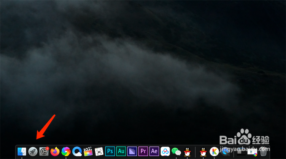Open QQ penguin icon beside WeChat
The width and height of the screenshot is (286, 159).
coord(187,151)
